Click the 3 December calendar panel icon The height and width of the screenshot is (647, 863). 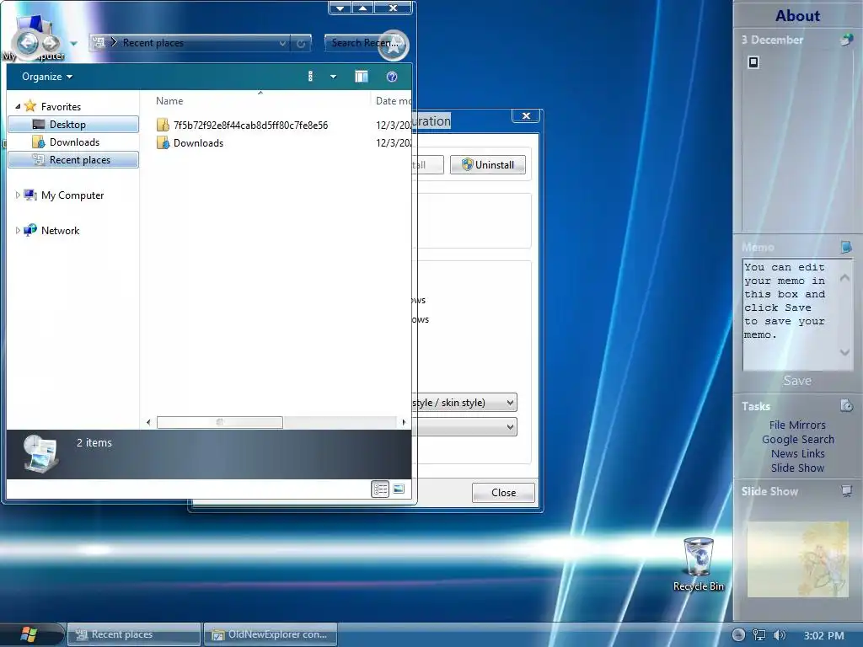[846, 40]
